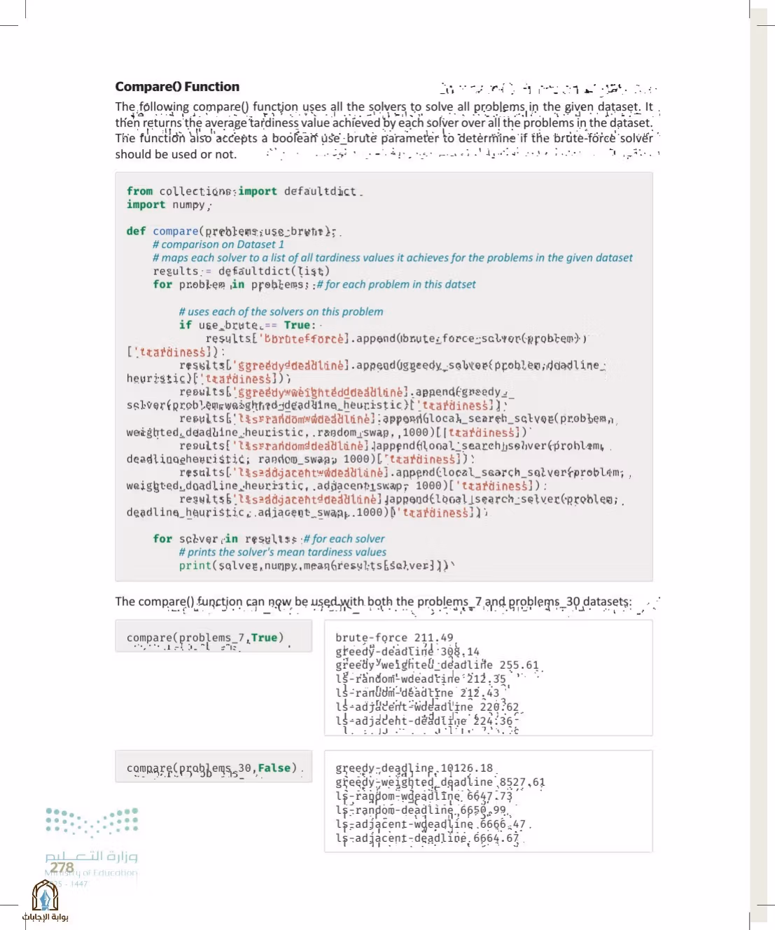Click the compare(problems_7,True) code box

pyautogui.click(x=214, y=637)
